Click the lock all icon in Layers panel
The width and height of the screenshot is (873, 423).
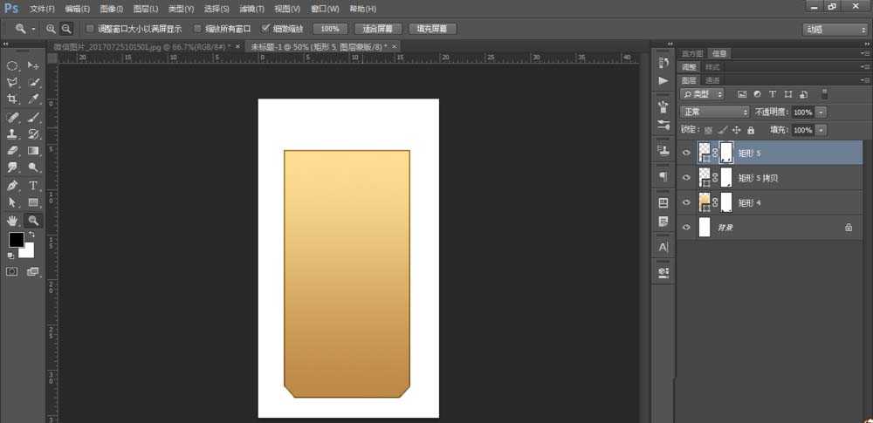(751, 130)
